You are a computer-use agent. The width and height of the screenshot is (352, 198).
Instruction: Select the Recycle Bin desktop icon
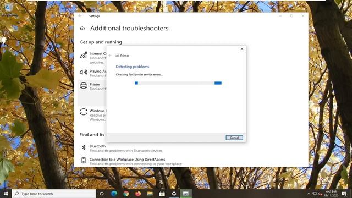pyautogui.click(x=9, y=10)
